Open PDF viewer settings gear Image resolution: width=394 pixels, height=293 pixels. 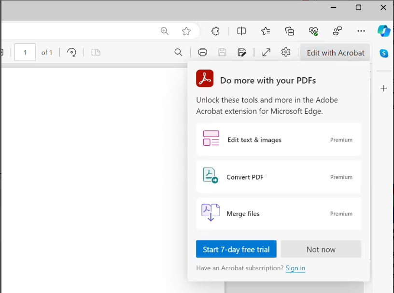286,52
